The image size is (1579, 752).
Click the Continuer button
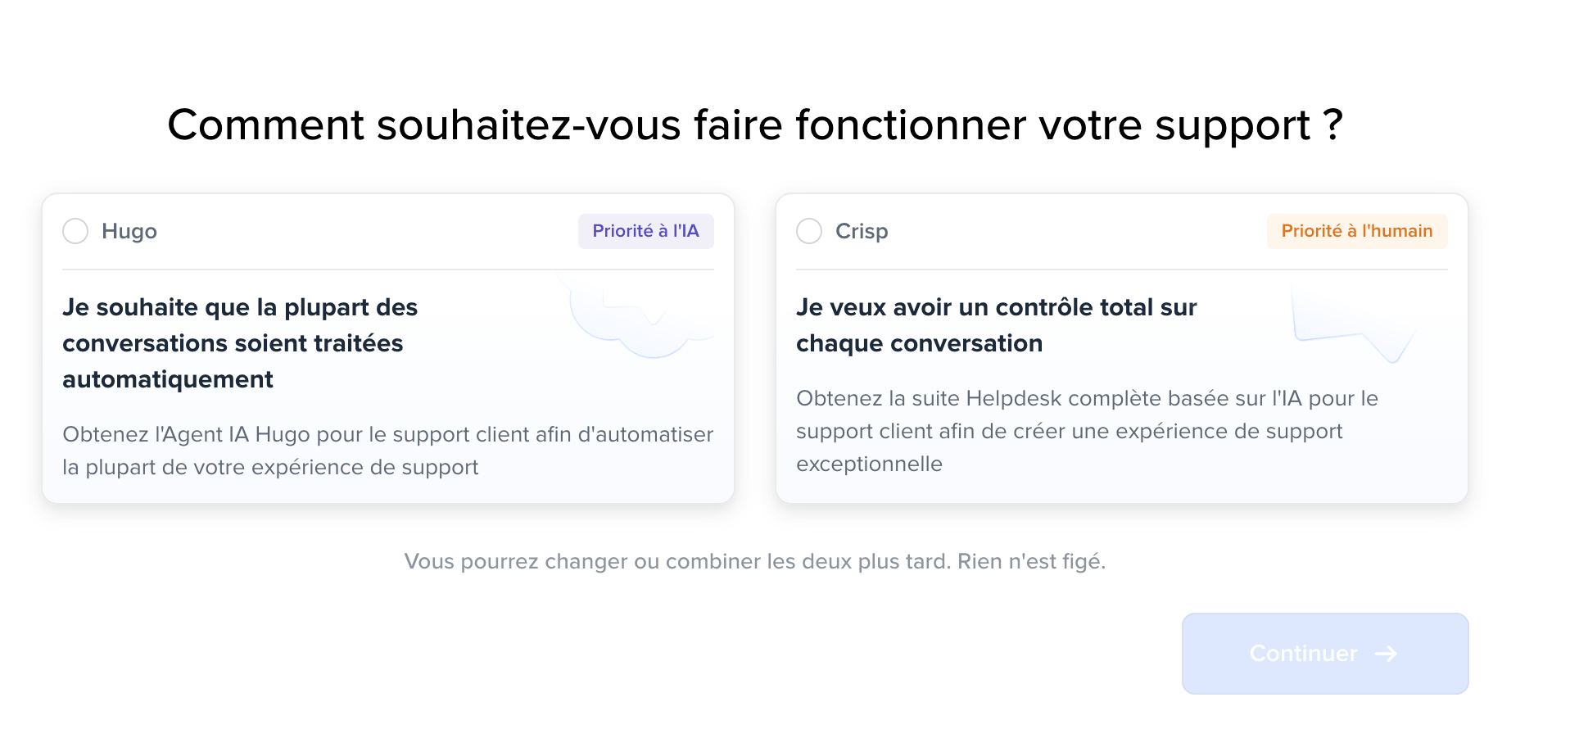tap(1325, 654)
